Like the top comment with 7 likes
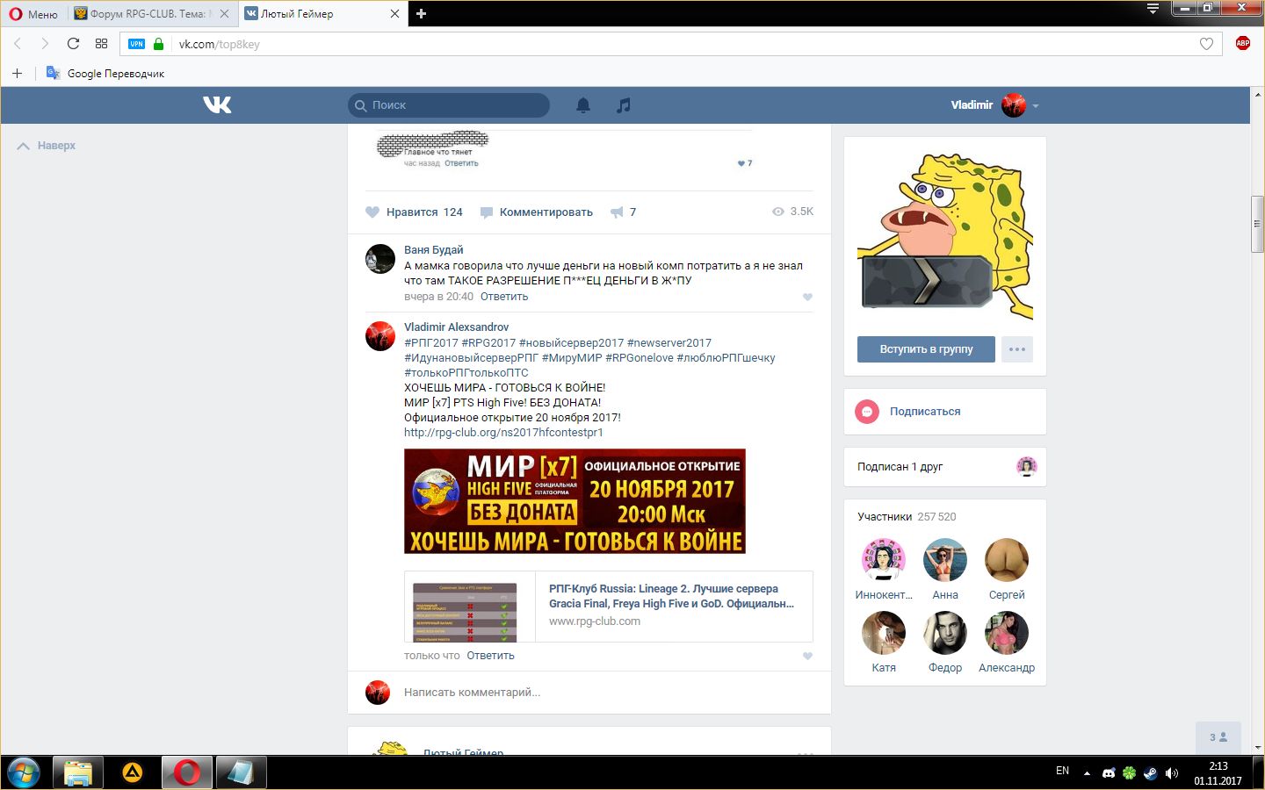 745,163
